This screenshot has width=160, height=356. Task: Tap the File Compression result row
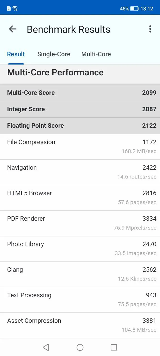coord(80,147)
